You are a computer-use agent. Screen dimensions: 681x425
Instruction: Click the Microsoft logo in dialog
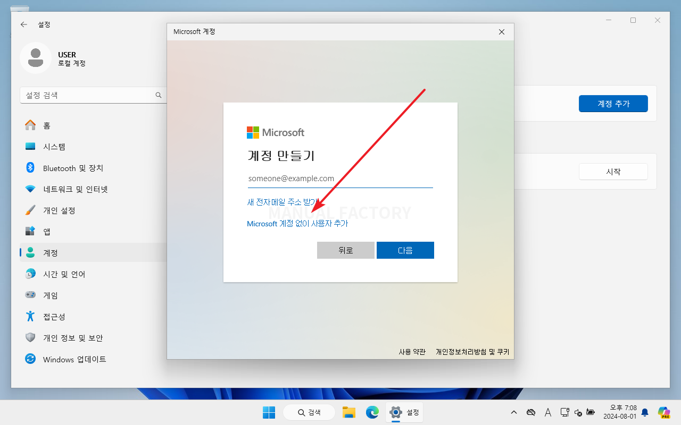tap(276, 132)
